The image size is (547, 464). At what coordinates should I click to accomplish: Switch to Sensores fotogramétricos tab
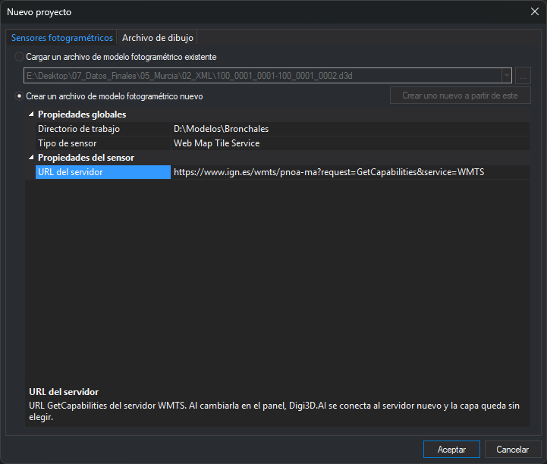pyautogui.click(x=61, y=38)
